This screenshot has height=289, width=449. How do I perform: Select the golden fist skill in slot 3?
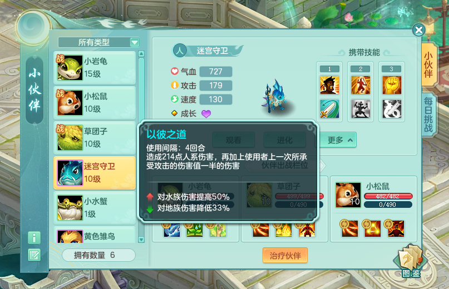point(392,85)
